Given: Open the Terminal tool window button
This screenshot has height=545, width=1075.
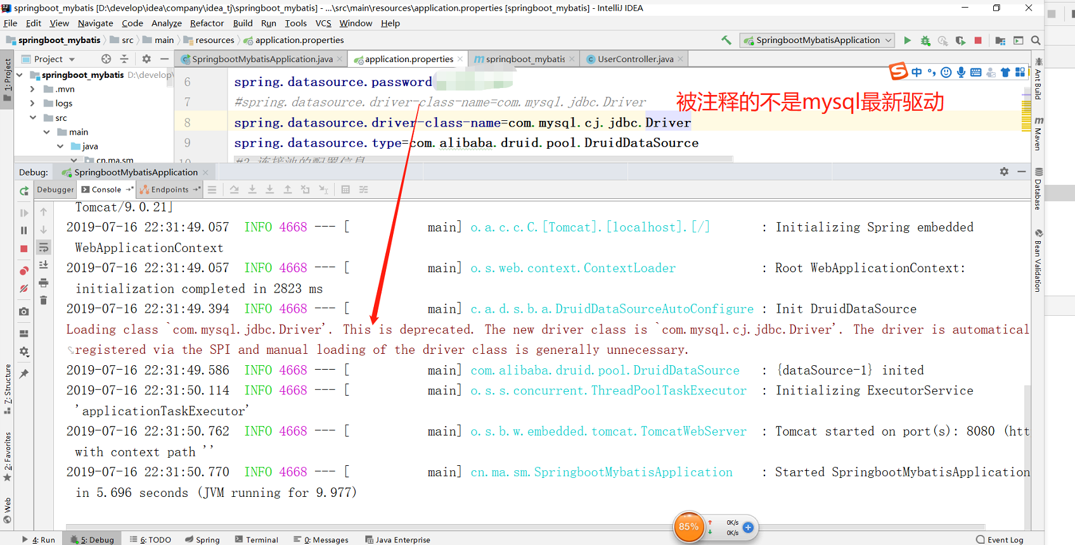Looking at the screenshot, I should (257, 539).
